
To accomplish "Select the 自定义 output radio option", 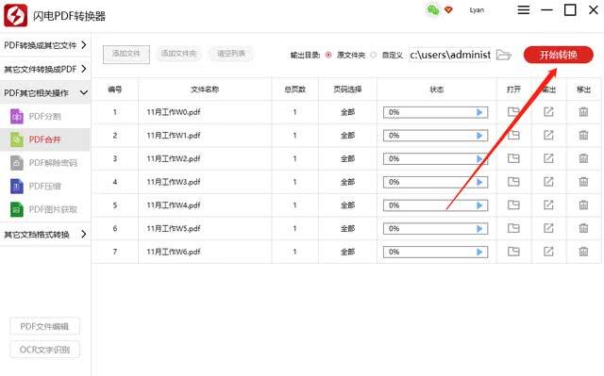I will 373,55.
